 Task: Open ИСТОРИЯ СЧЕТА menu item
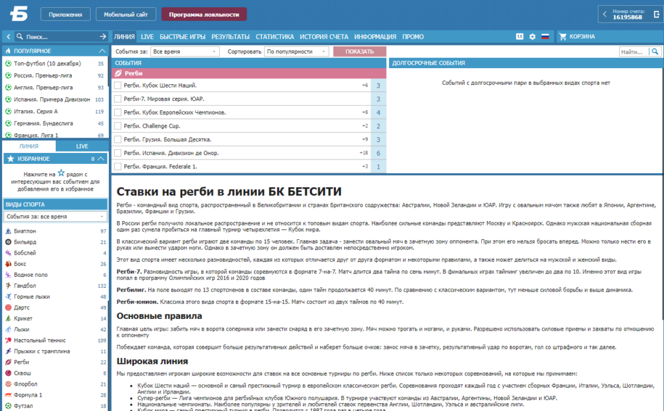pos(324,37)
